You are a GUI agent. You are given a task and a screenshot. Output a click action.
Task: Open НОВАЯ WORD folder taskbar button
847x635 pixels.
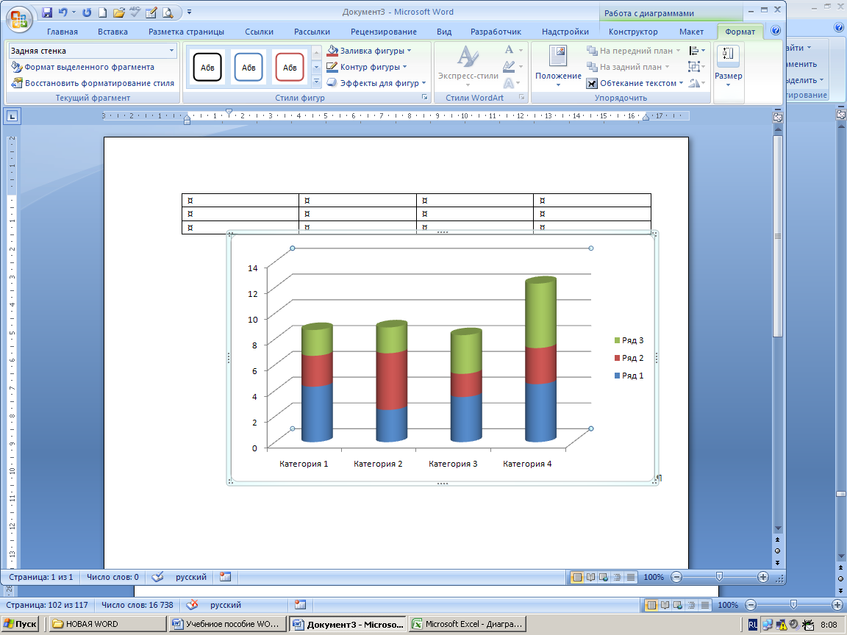(108, 624)
